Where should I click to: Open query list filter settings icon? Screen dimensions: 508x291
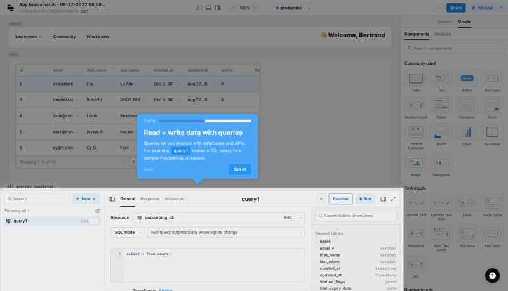(x=97, y=211)
